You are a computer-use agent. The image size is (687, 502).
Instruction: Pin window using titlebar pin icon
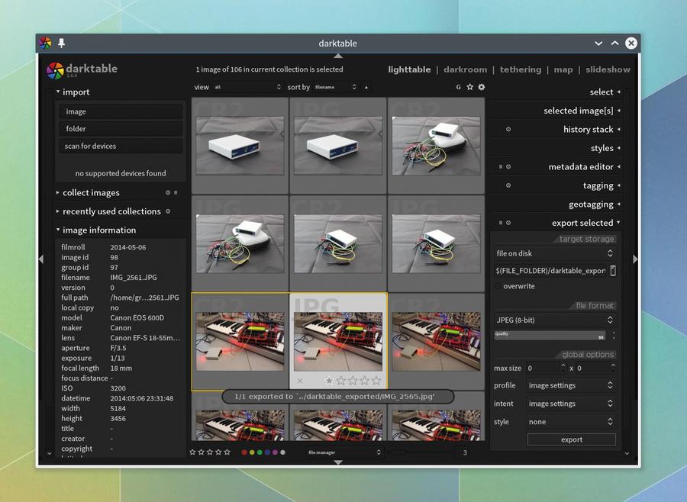[61, 43]
